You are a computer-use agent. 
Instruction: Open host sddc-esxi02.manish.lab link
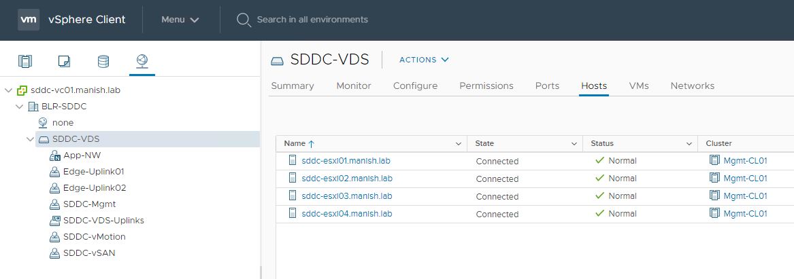coord(347,178)
